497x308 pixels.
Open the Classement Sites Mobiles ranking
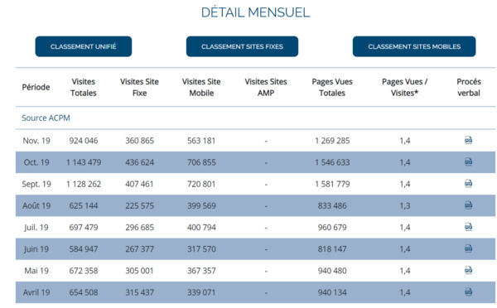pyautogui.click(x=414, y=46)
